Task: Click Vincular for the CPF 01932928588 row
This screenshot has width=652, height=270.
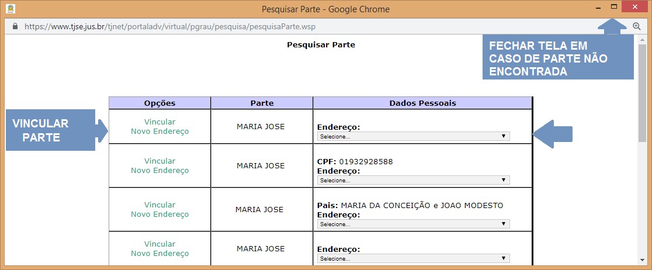Action: click(159, 161)
